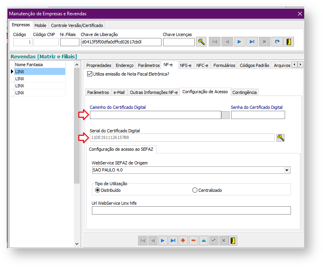Click the exit door icon in bottom toolbar
Image resolution: width=323 pixels, height=267 pixels.
click(233, 241)
